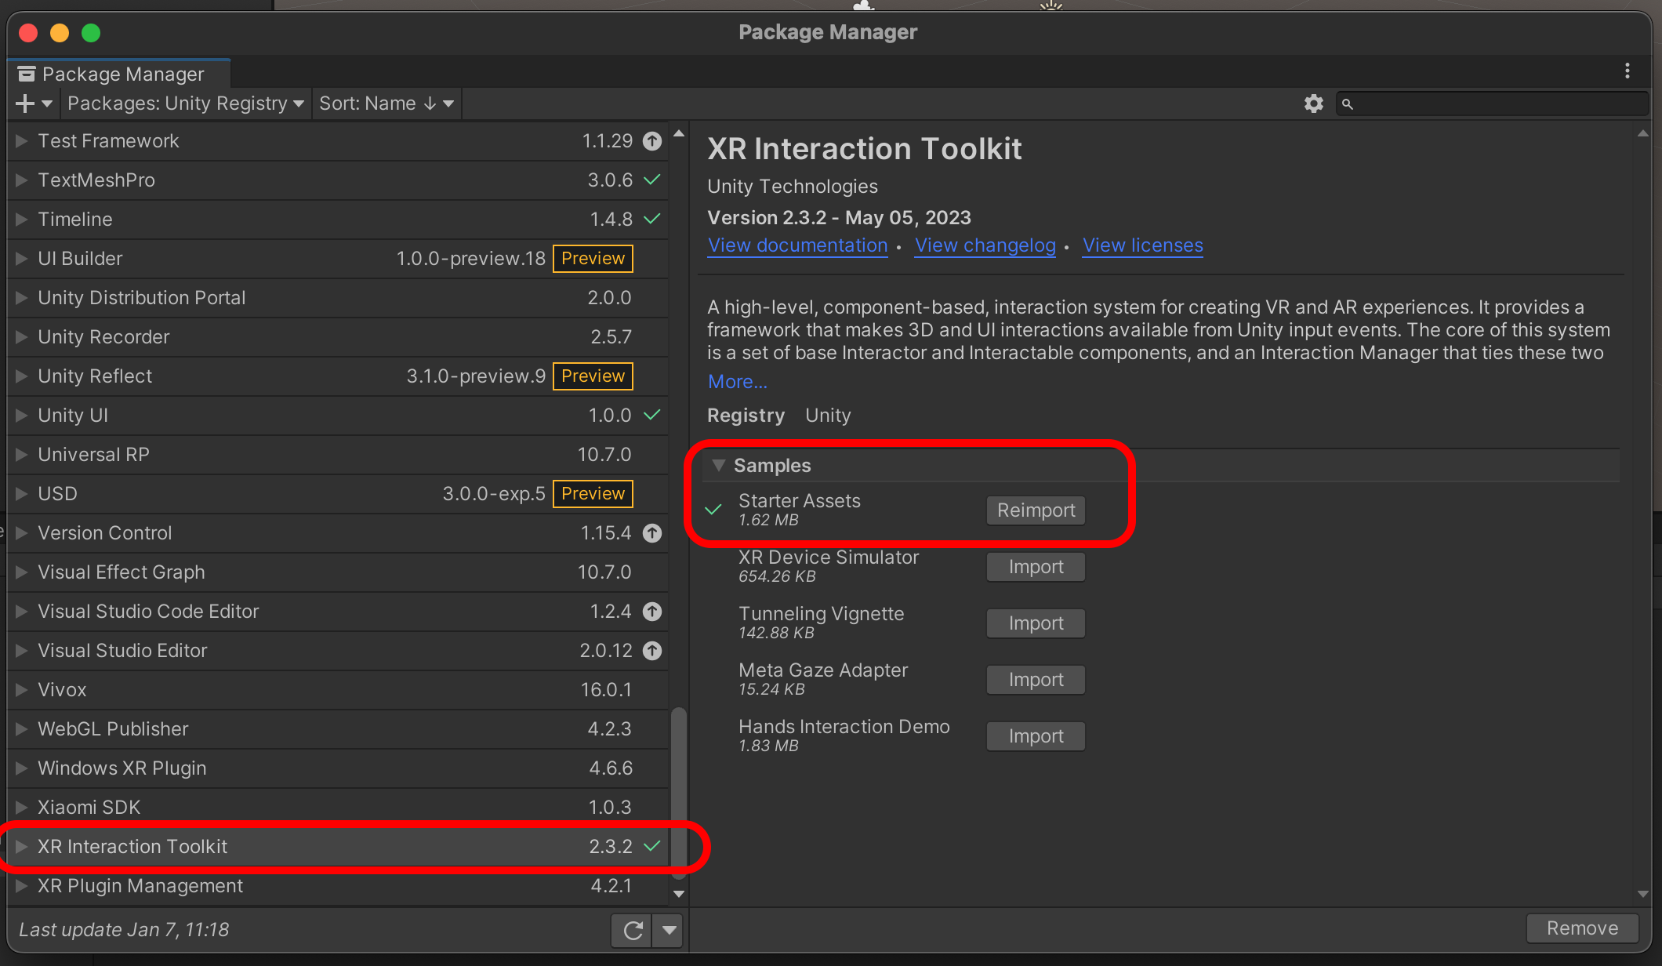Screen dimensions: 1662x966
Task: Click Visual Studio Code Editor update icon
Action: 652,612
